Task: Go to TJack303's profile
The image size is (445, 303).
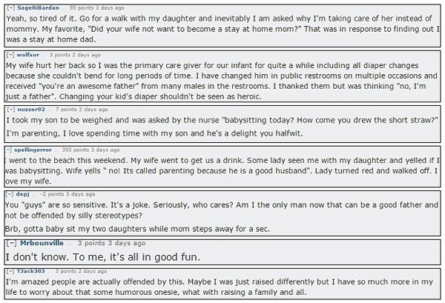Action: [31, 271]
